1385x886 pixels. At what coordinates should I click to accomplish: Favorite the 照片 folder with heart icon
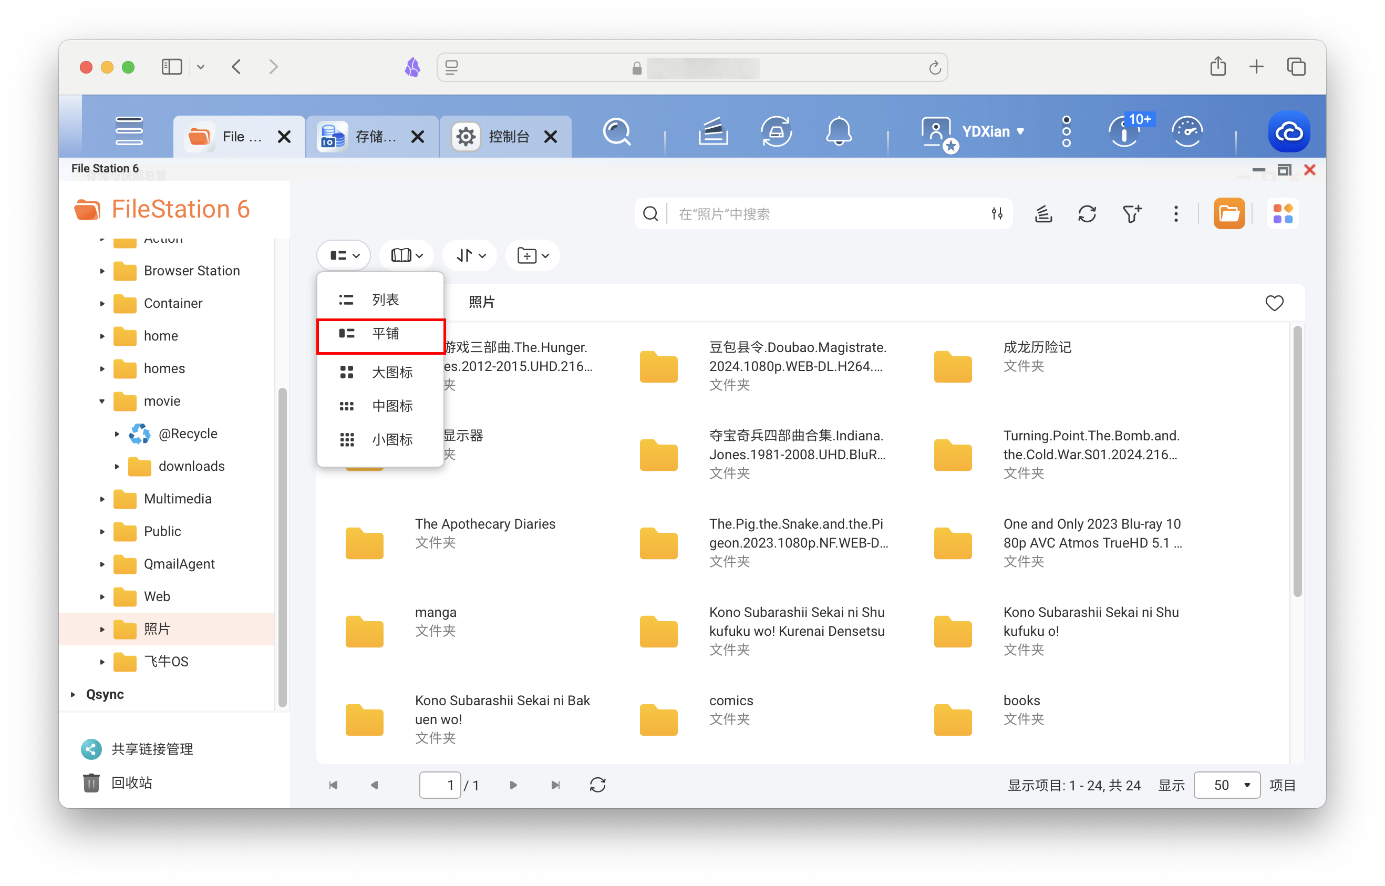(1274, 303)
